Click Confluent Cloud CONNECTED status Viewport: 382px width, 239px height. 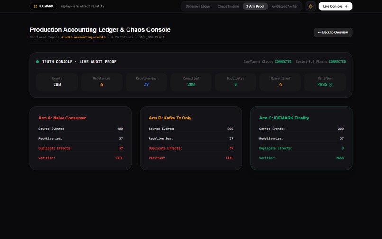click(x=267, y=62)
